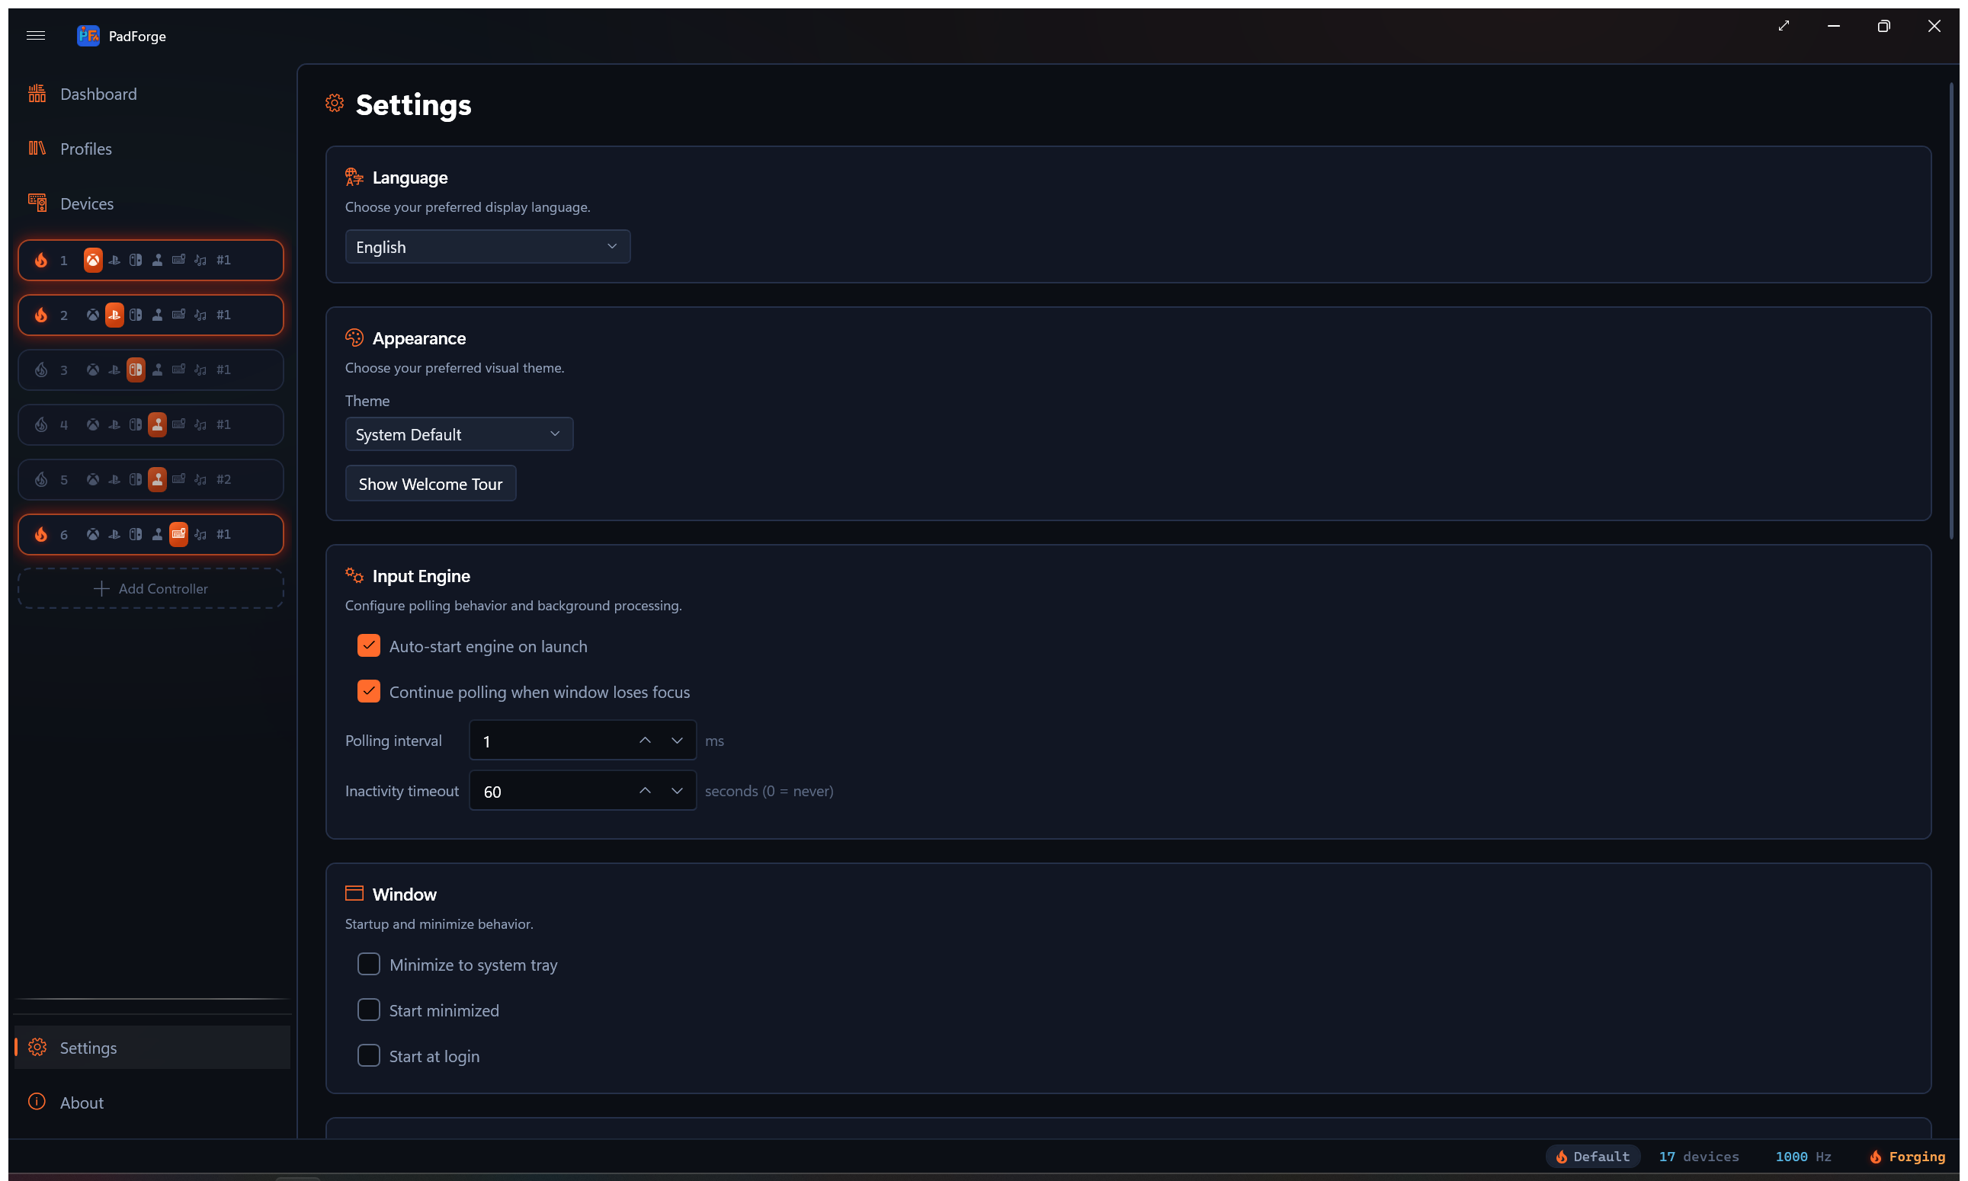Image resolution: width=1968 pixels, height=1181 pixels.
Task: Click the Appearance palette icon
Action: coord(354,338)
